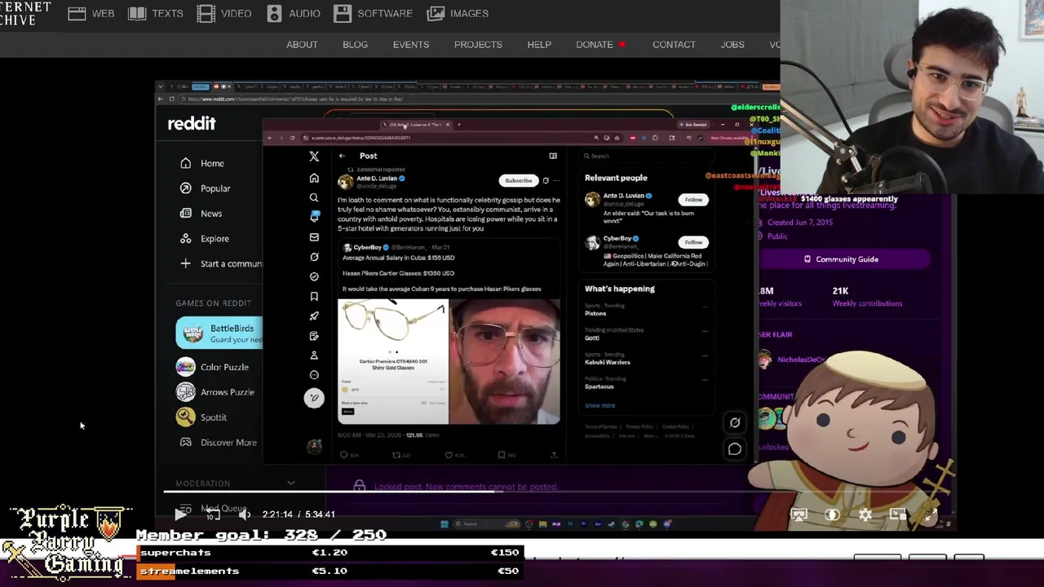Click Subscribe on Ante D. Luvian post

519,180
